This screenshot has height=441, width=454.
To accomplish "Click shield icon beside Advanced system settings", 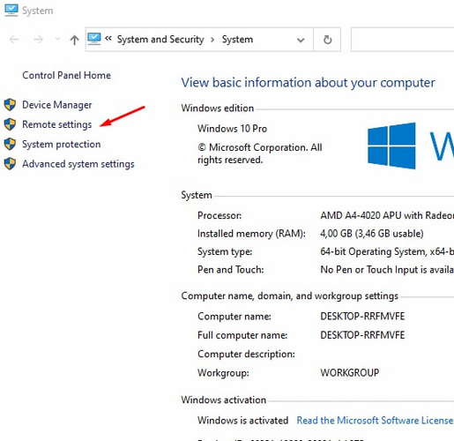I will (10, 164).
